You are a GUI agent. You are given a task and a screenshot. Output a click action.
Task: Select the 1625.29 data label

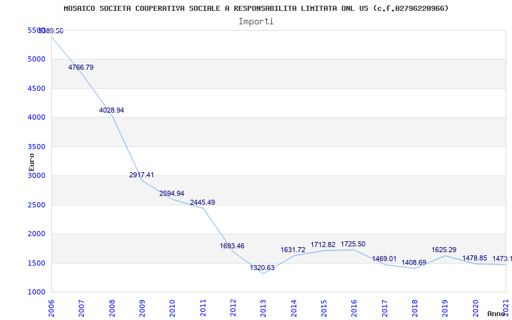444,250
